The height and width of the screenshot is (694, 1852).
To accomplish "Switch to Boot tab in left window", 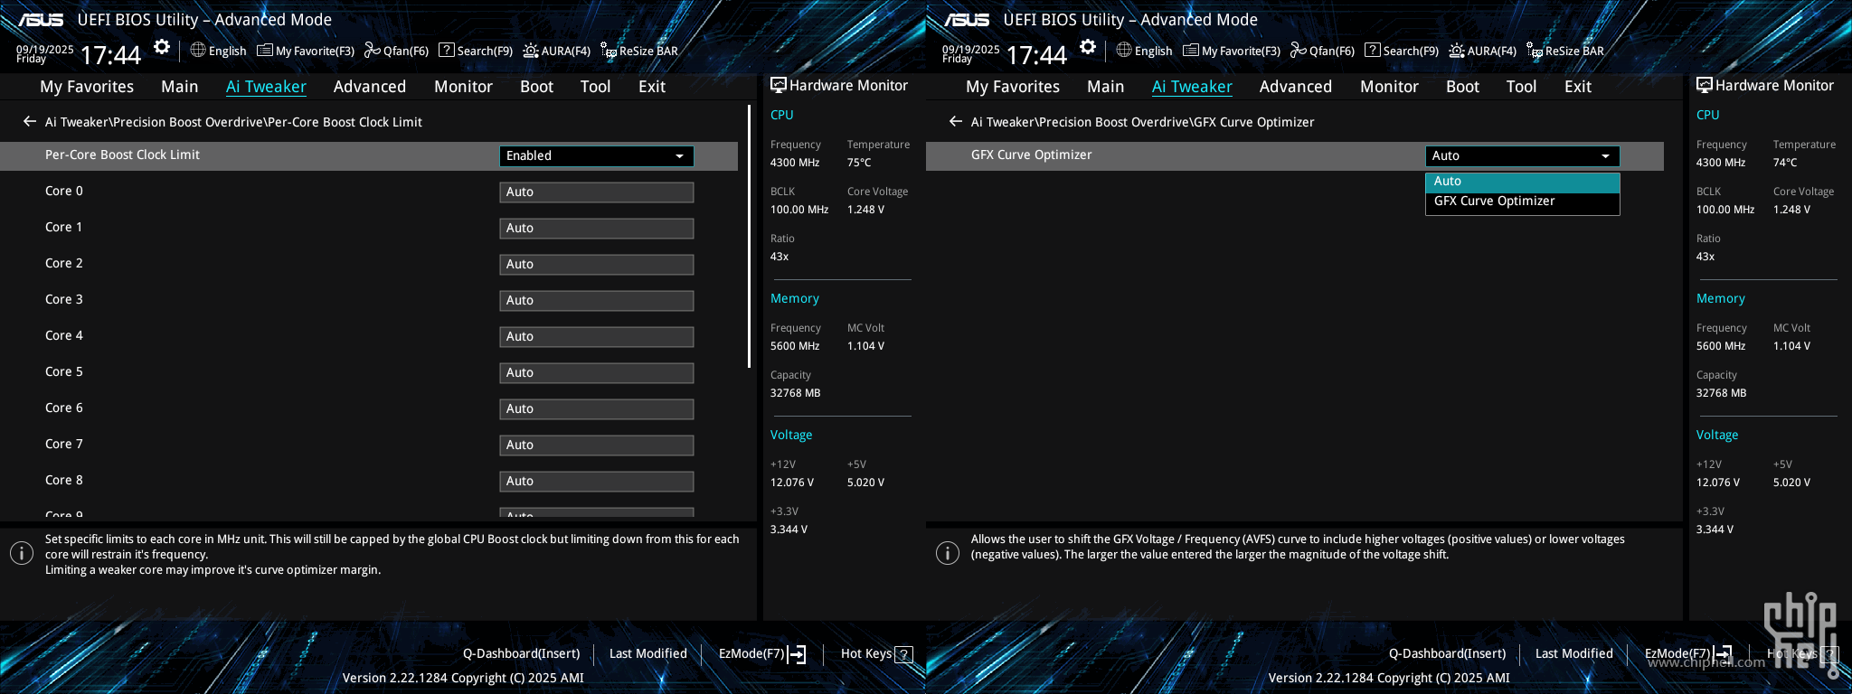I will click(537, 87).
